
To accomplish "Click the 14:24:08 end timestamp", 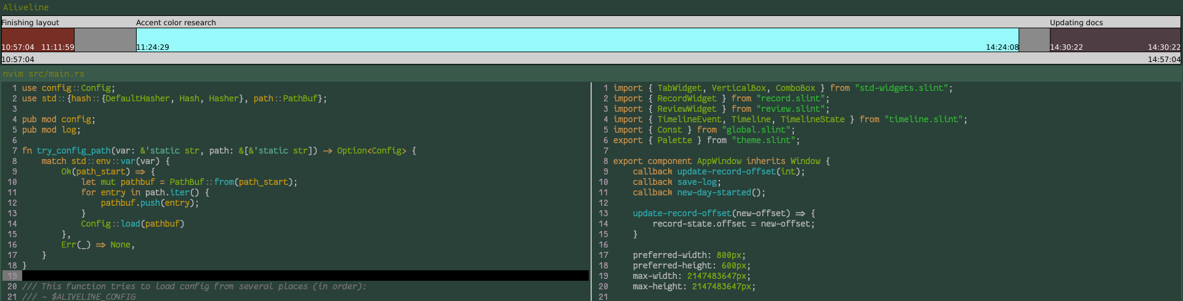I will tap(1002, 47).
